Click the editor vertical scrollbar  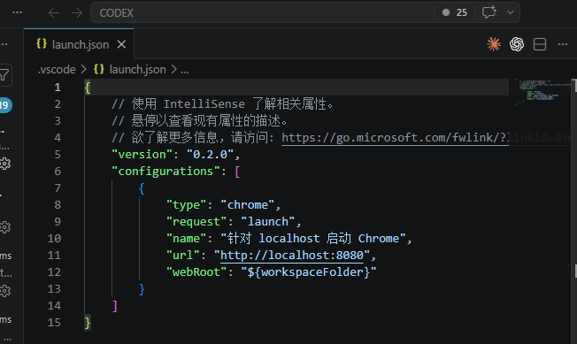pyautogui.click(x=573, y=211)
